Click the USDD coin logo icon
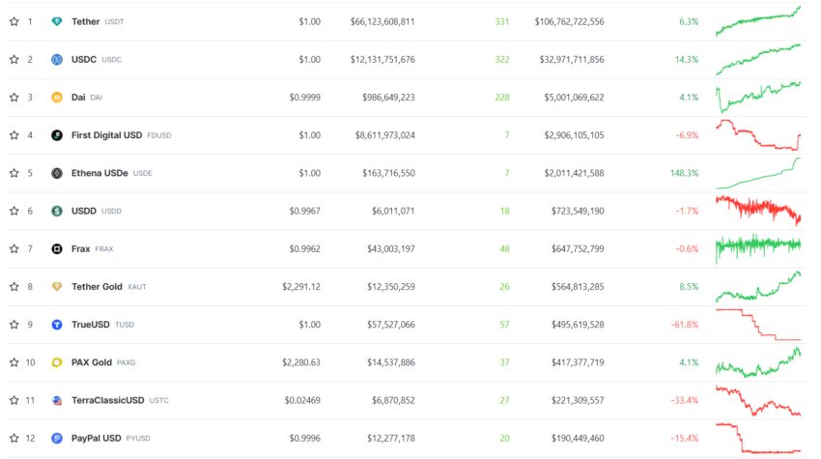Screen dimensions: 821x459 click(x=57, y=211)
